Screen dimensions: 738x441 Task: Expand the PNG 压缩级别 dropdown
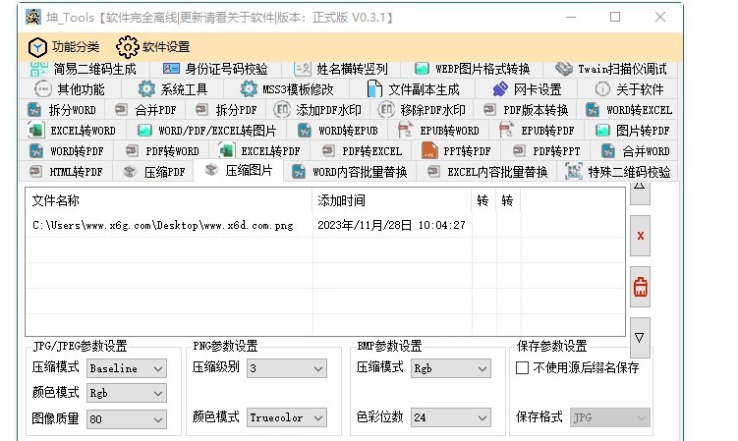click(x=287, y=368)
